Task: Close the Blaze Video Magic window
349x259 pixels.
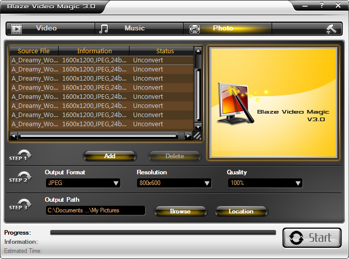Action: (338, 5)
